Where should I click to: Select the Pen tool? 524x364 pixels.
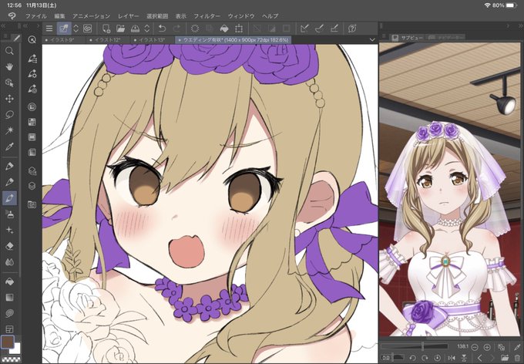pyautogui.click(x=9, y=166)
